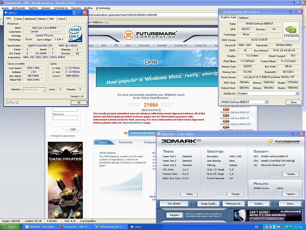Click Options button under Results
The image size is (306, 230).
coord(291,194)
